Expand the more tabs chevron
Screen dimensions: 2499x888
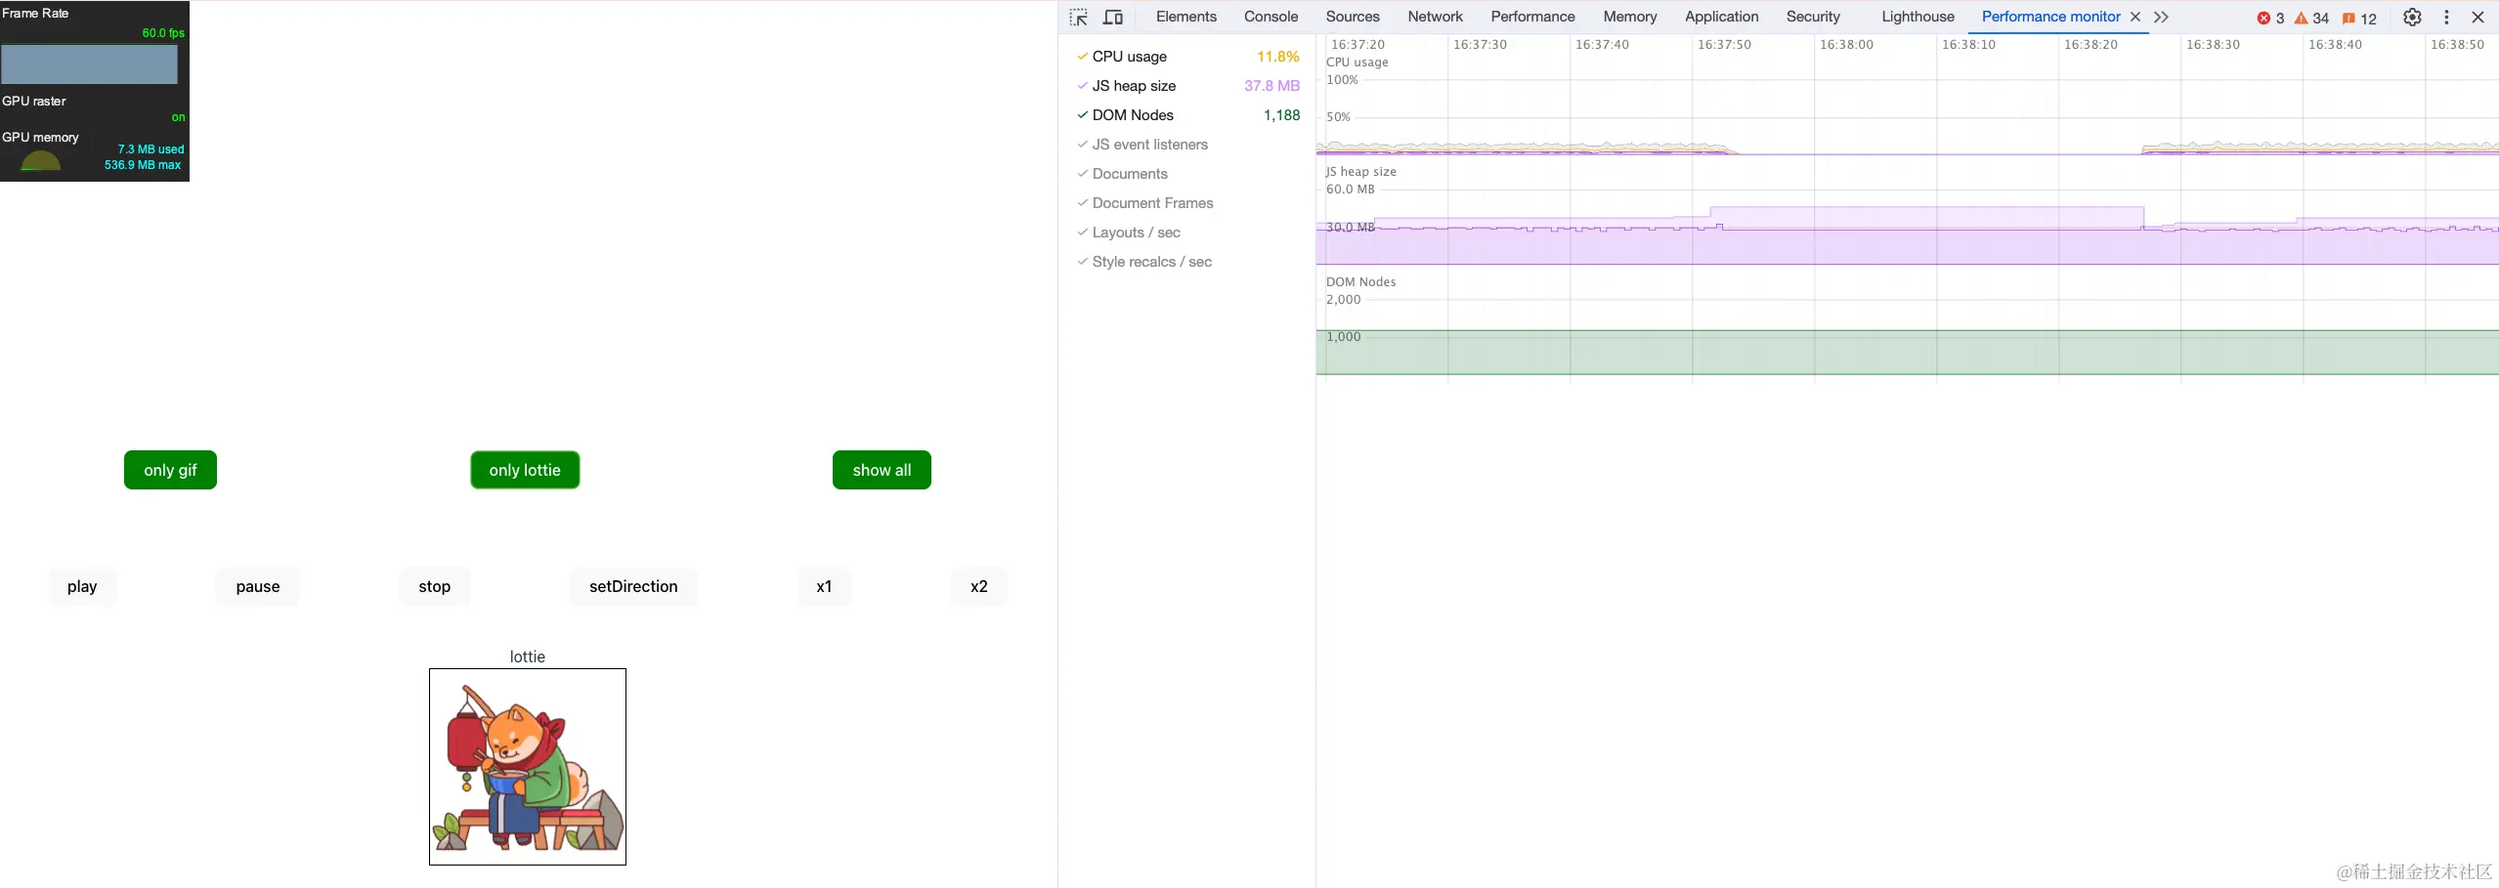point(2161,17)
